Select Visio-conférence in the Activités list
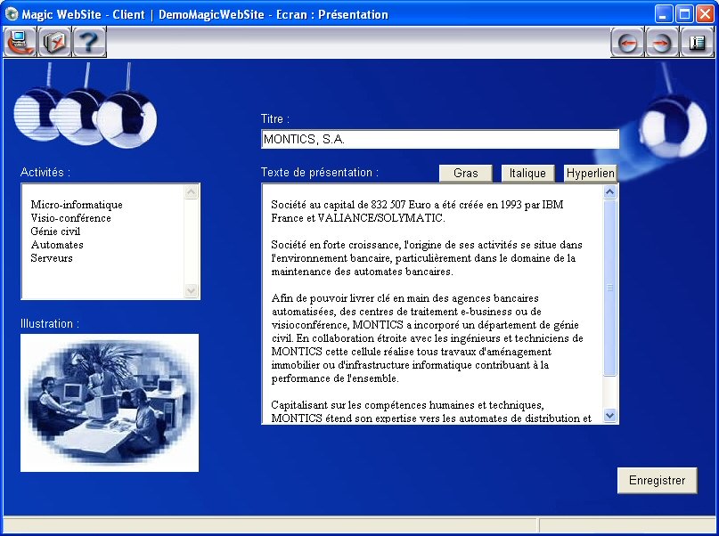The height and width of the screenshot is (536, 719). click(x=70, y=218)
